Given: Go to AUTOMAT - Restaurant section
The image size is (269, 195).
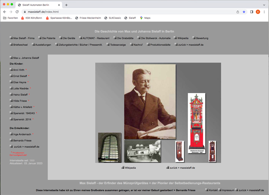Looking at the screenshot, I should pos(96,38).
